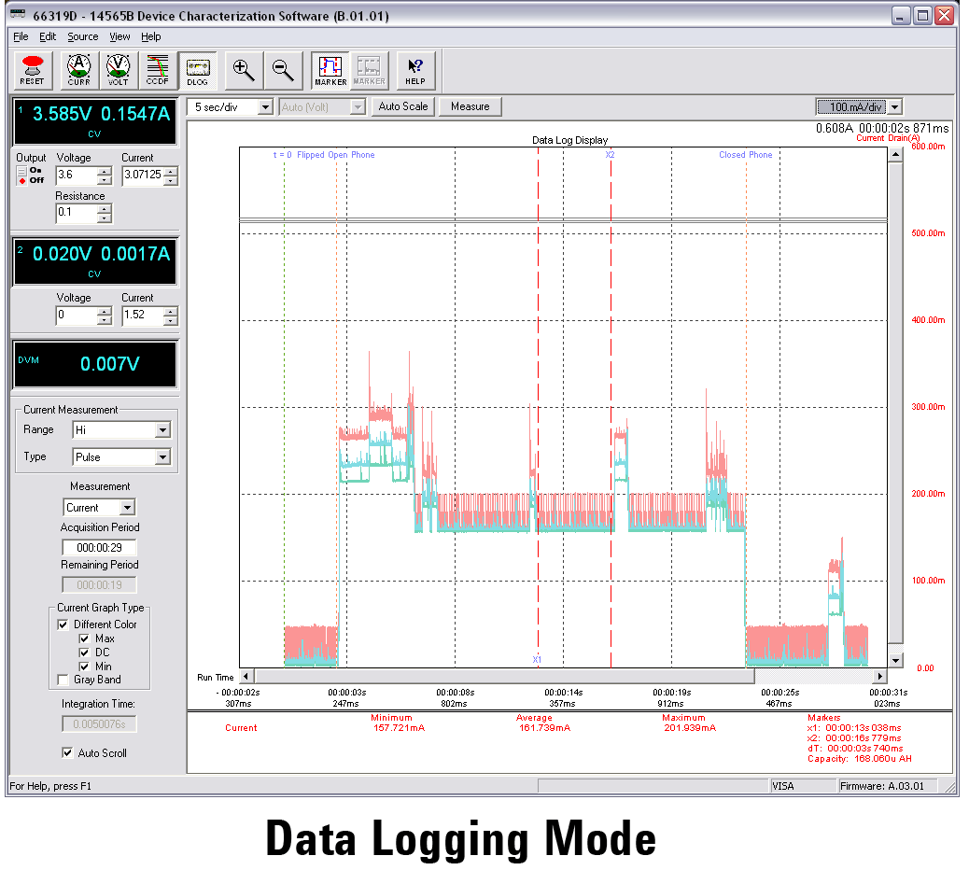Screen dimensions: 969x870
Task: Disable Auto Scroll
Action: point(67,752)
